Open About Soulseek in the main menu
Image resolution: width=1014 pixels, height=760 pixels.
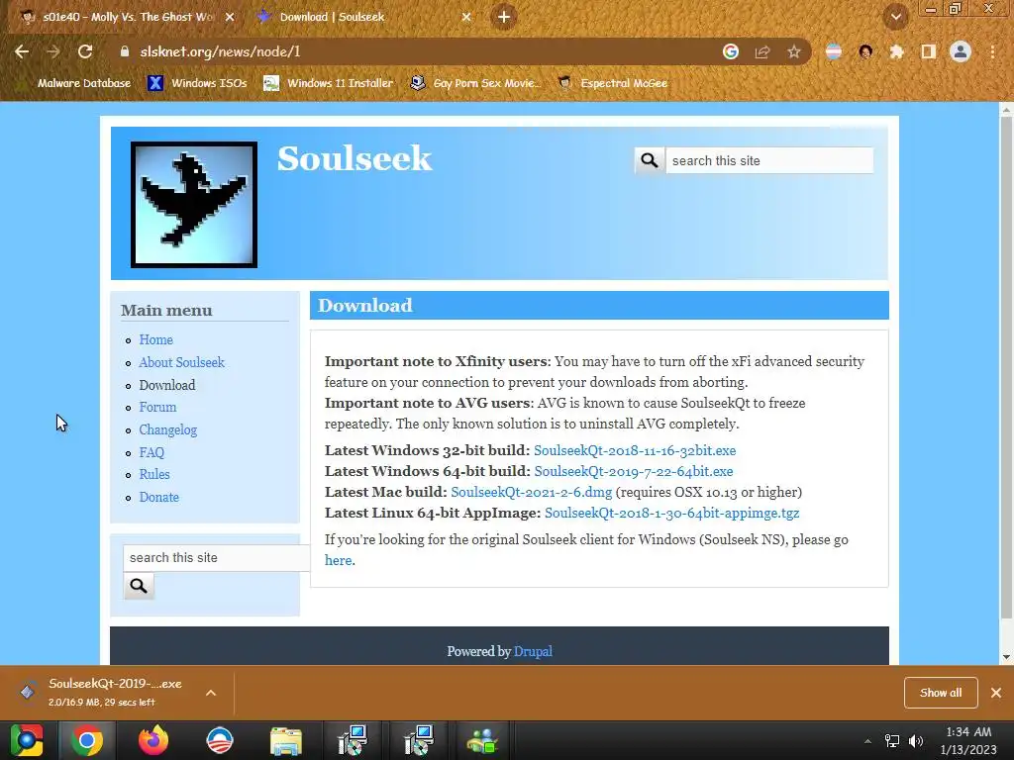pyautogui.click(x=182, y=362)
